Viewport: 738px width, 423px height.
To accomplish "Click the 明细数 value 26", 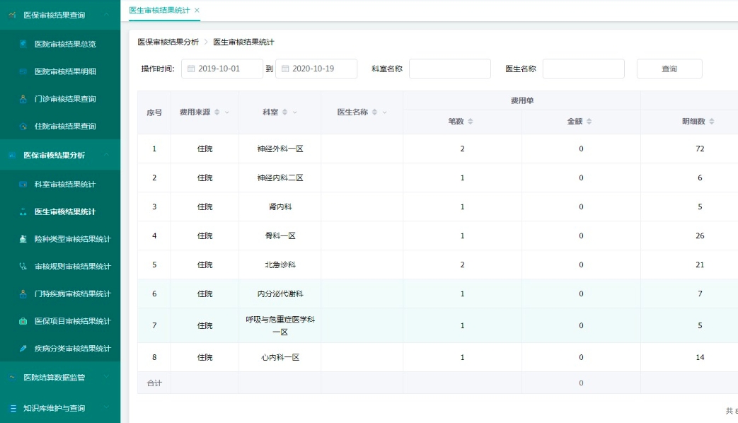I will click(x=700, y=236).
